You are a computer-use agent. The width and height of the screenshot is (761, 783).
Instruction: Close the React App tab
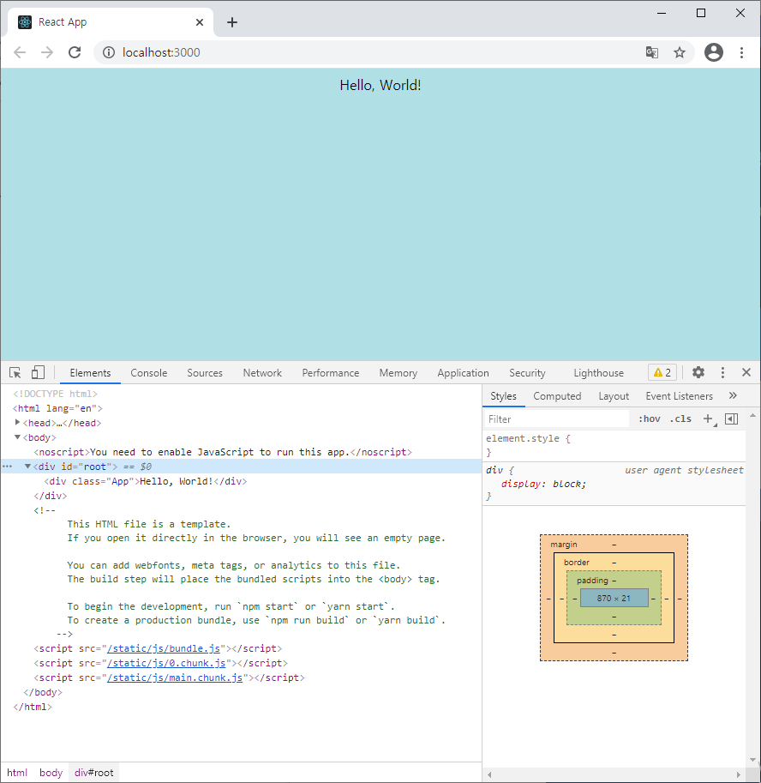tap(200, 22)
